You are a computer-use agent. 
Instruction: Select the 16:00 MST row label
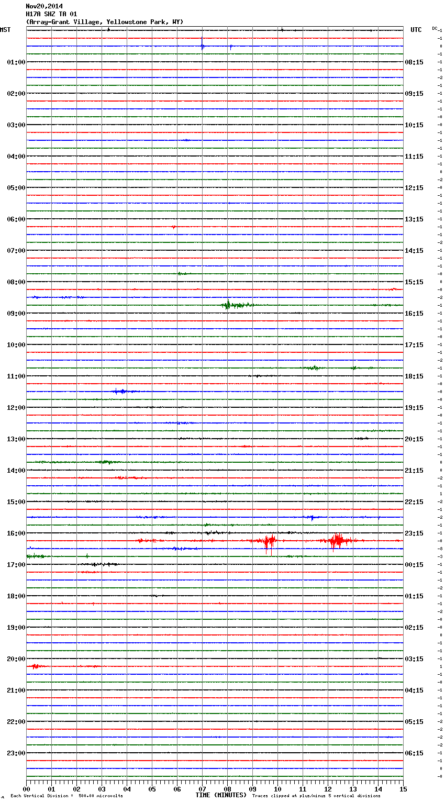(16, 533)
